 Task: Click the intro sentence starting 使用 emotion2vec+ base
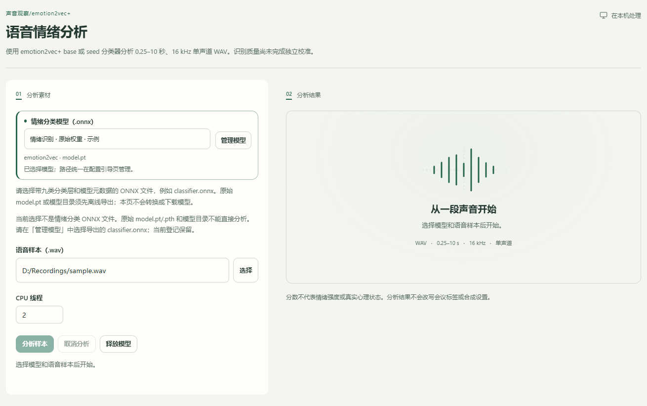coord(160,51)
